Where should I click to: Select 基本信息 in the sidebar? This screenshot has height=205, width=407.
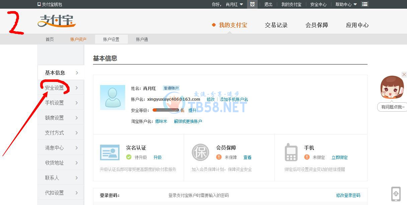tap(61, 73)
